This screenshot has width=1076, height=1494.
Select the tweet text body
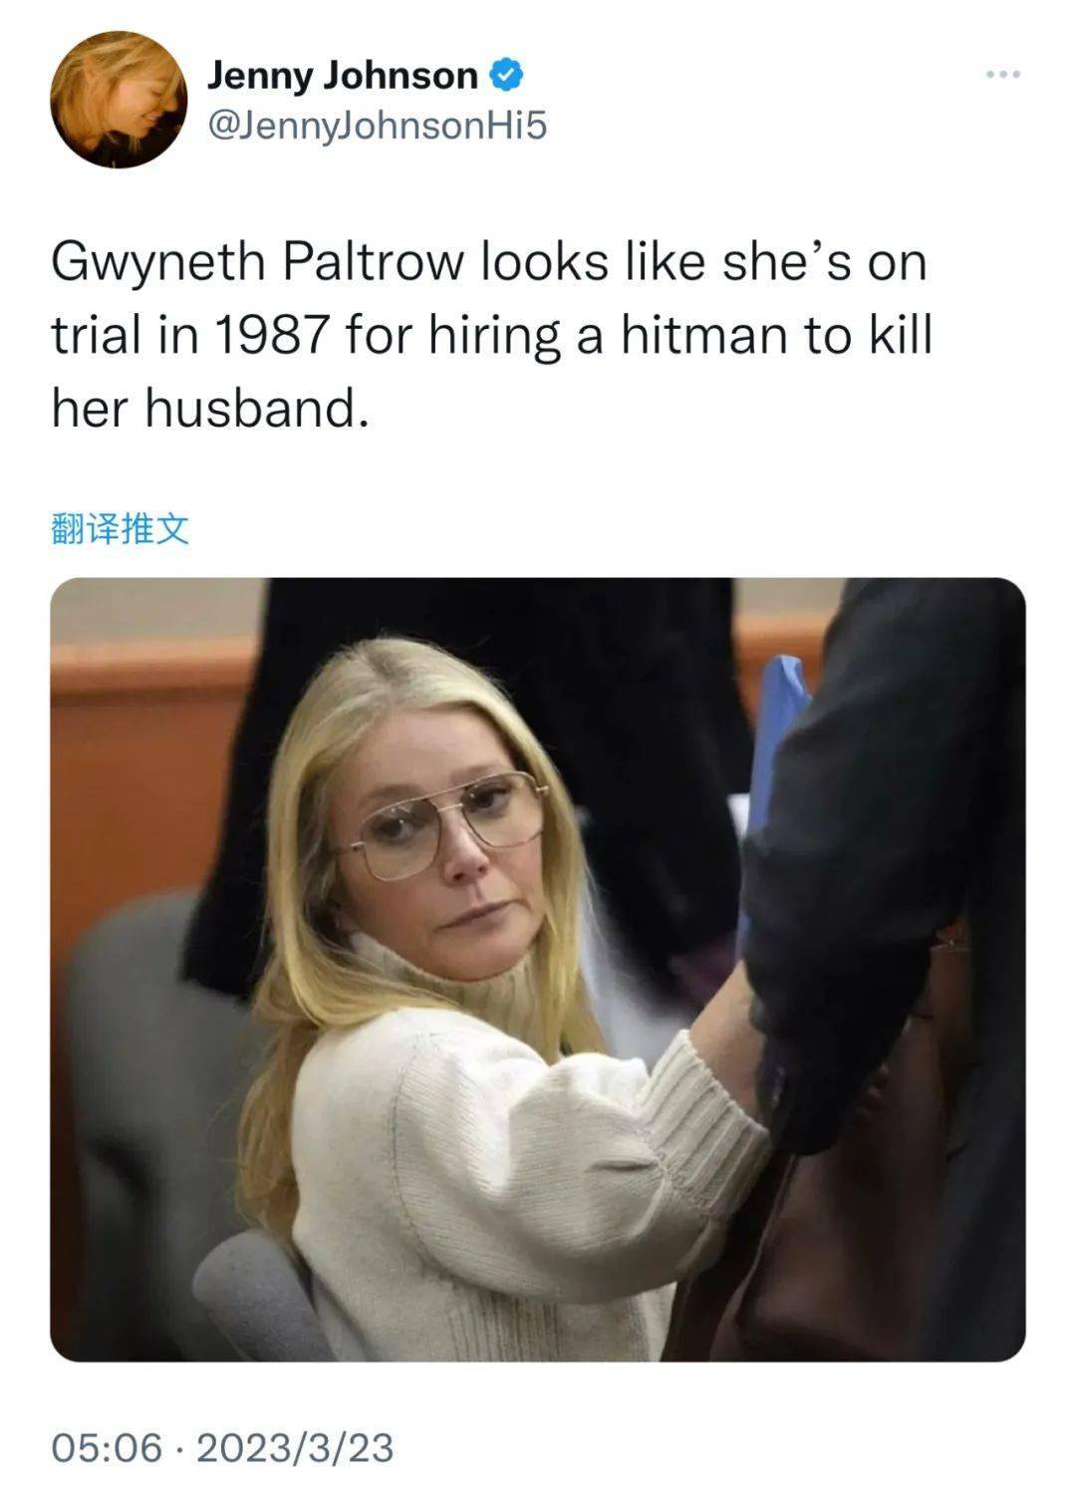click(490, 335)
